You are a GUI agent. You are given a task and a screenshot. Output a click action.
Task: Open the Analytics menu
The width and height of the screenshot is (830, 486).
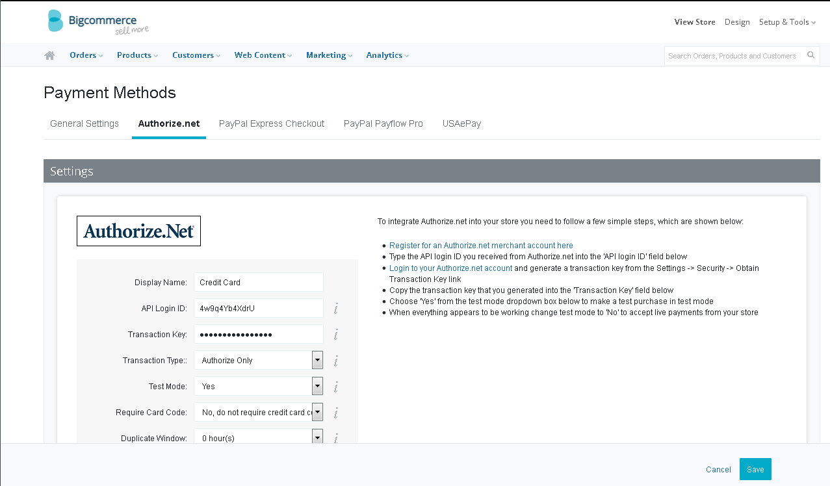(x=387, y=55)
